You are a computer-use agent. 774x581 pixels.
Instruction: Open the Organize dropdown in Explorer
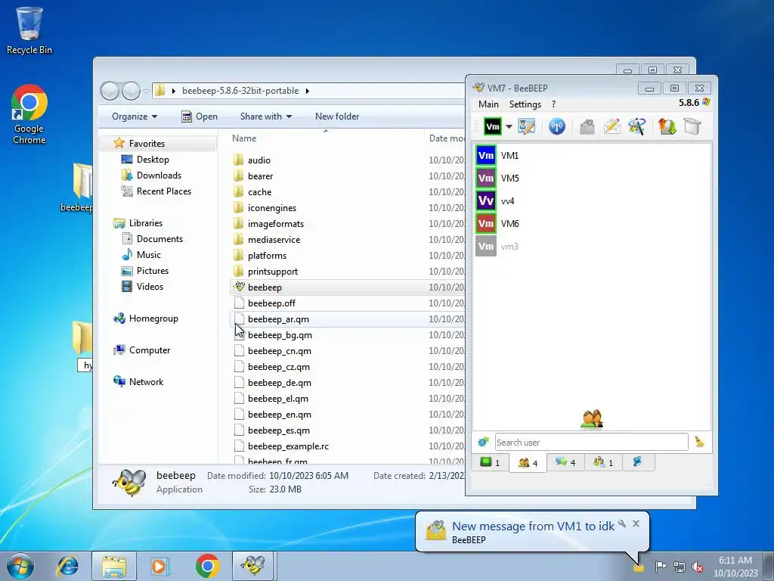click(135, 117)
